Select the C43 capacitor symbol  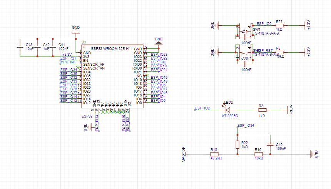click(x=20, y=48)
